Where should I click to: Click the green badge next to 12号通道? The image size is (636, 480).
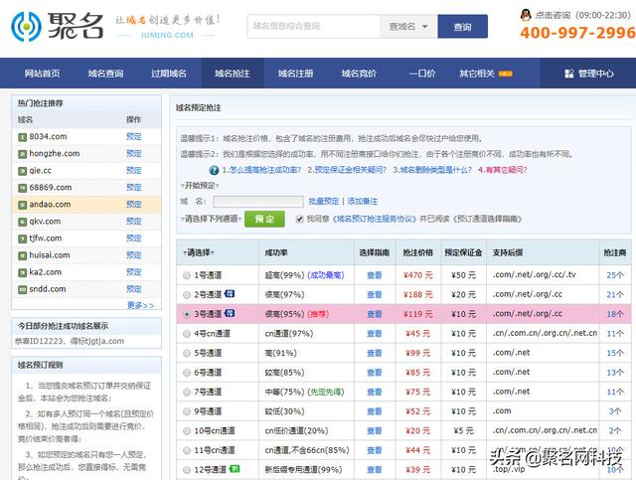(x=235, y=468)
